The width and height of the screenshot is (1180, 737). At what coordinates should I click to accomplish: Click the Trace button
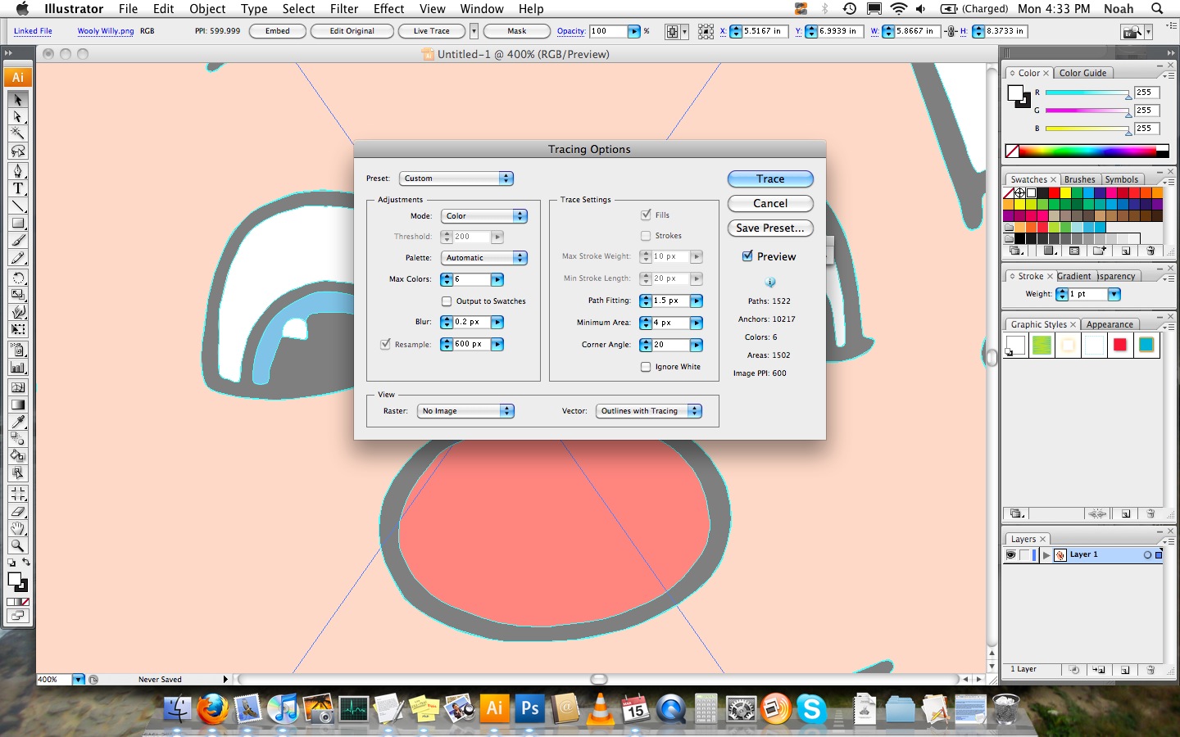tap(769, 179)
